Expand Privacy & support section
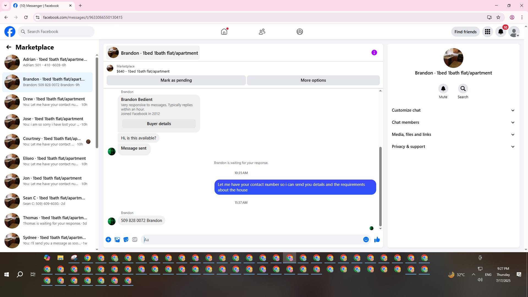The width and height of the screenshot is (528, 297). (453, 147)
